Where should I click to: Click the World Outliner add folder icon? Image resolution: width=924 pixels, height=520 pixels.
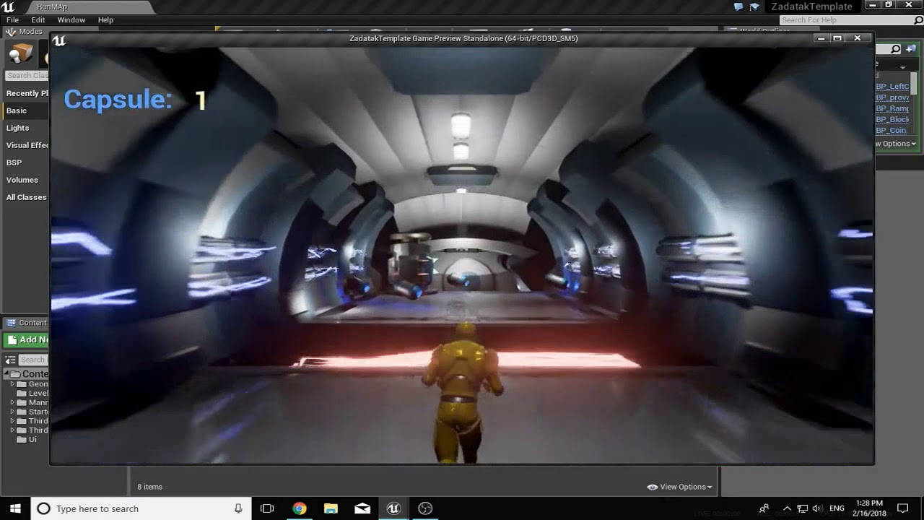[910, 49]
